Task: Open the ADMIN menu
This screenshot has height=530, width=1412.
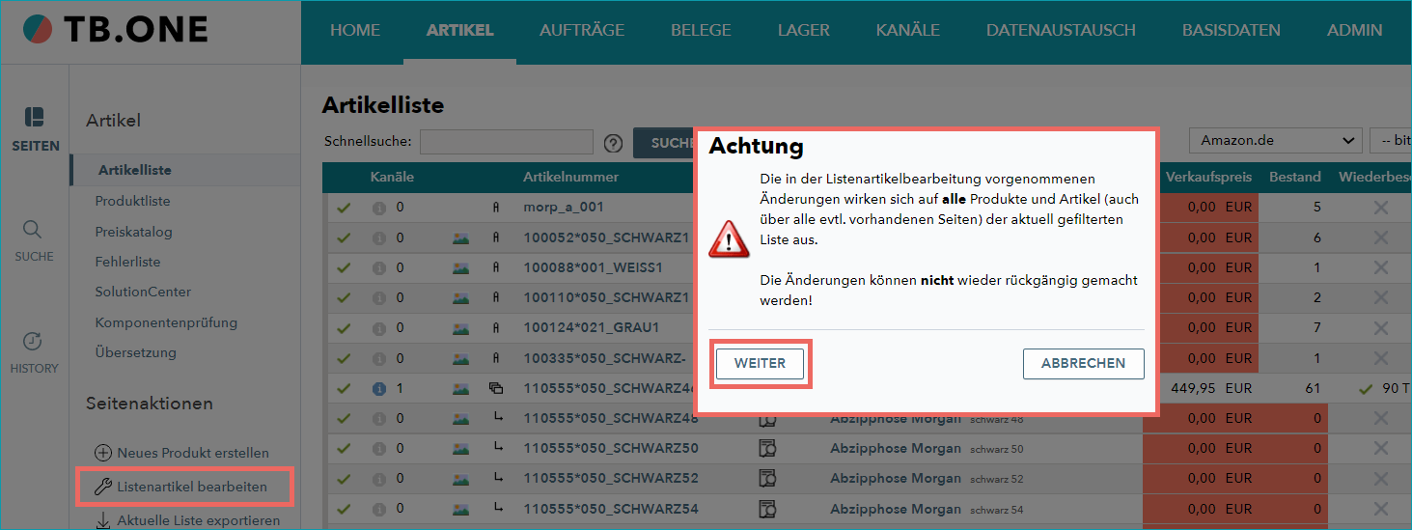Action: pos(1354,30)
